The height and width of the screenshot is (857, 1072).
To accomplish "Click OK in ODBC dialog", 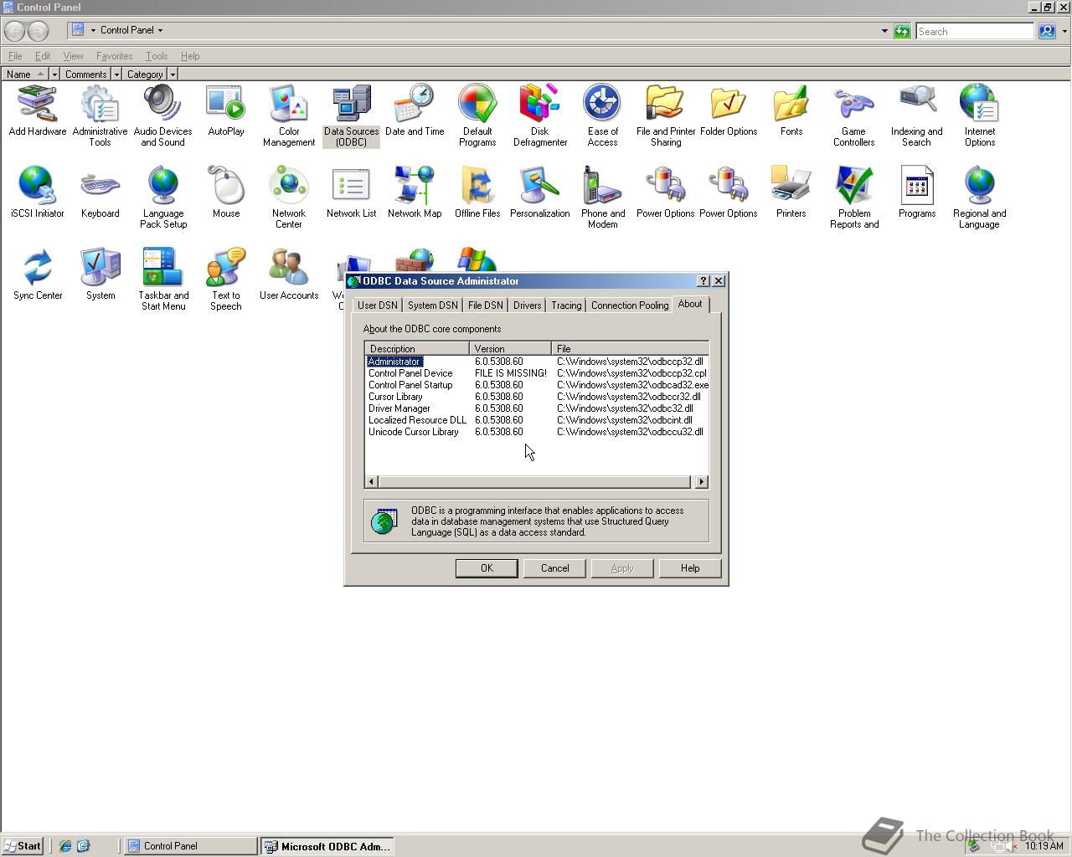I will tap(487, 568).
